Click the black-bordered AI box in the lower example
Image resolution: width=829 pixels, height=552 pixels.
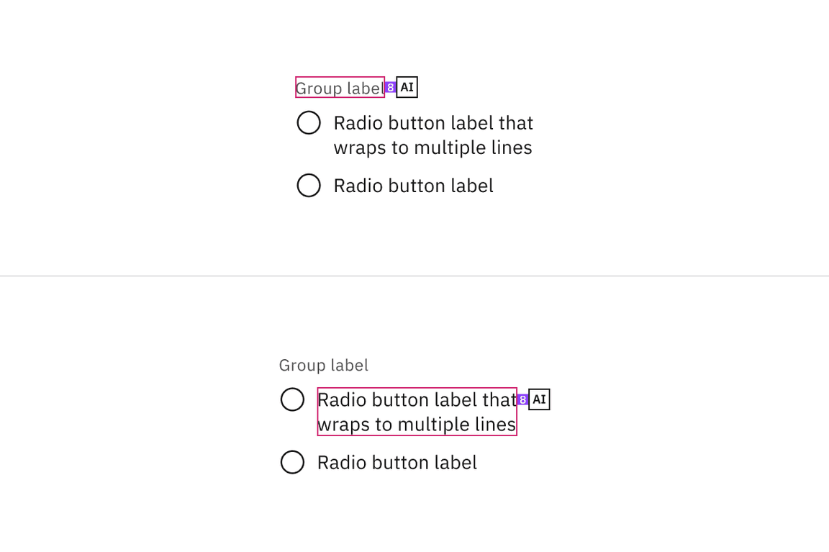tap(538, 399)
